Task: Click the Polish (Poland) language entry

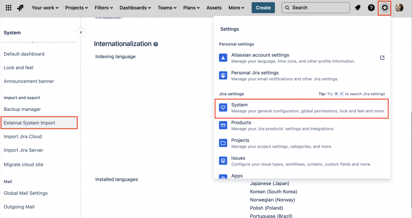Action: [x=266, y=208]
